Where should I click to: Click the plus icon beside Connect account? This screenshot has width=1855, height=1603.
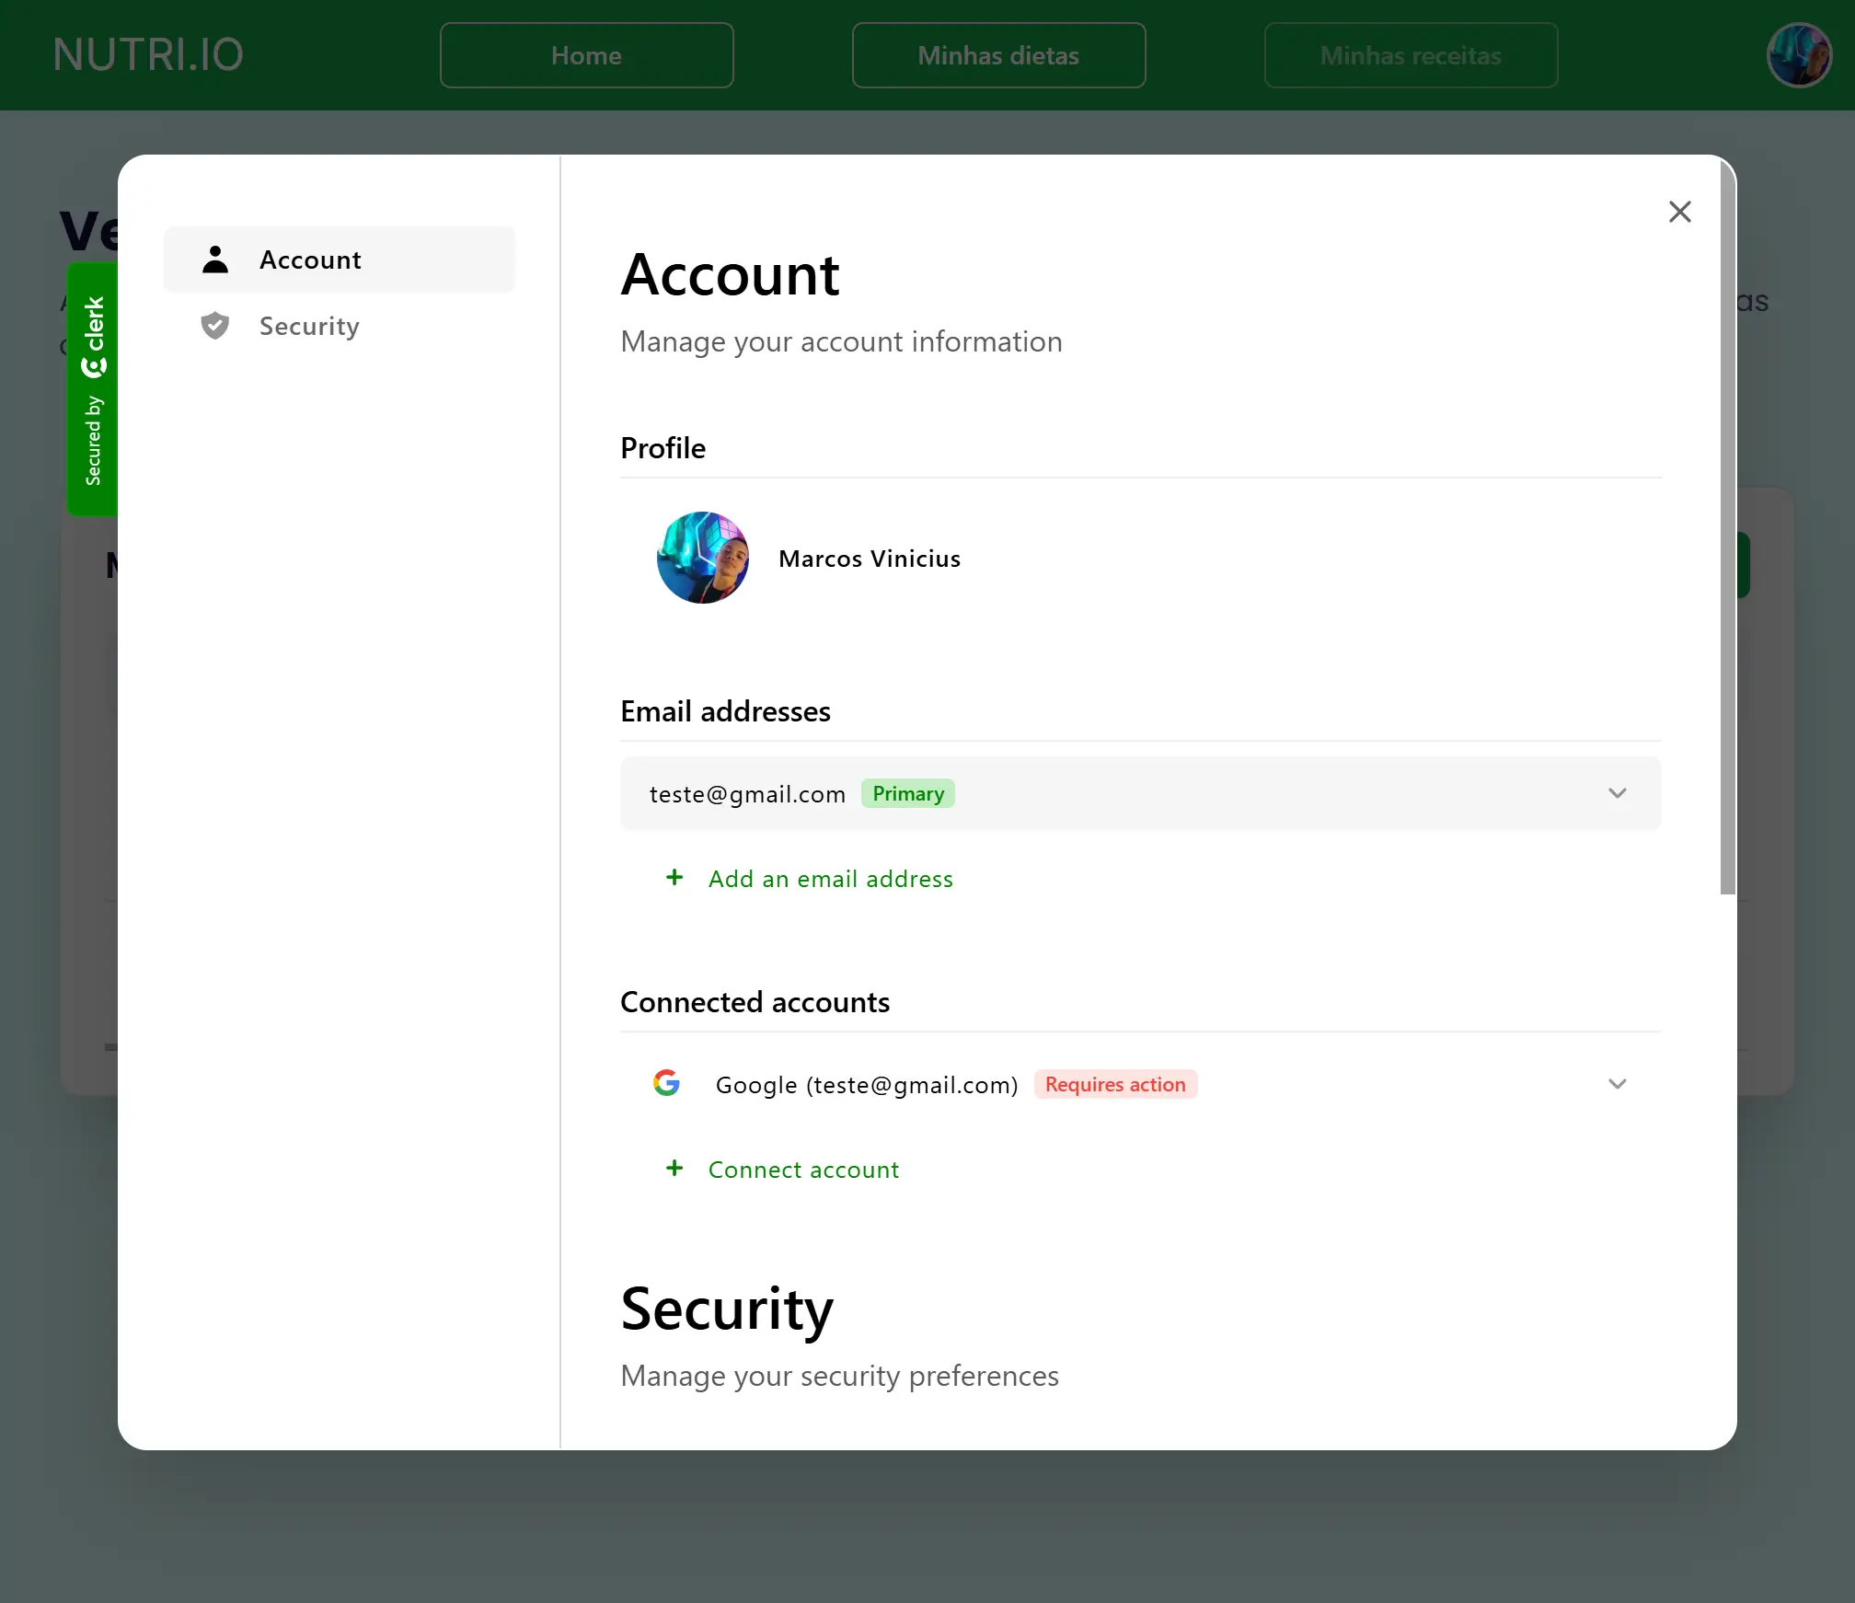point(674,1169)
